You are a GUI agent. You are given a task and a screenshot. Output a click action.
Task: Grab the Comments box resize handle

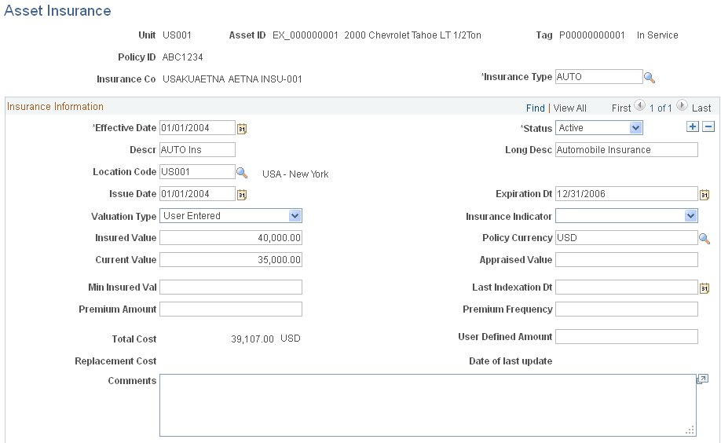690,430
